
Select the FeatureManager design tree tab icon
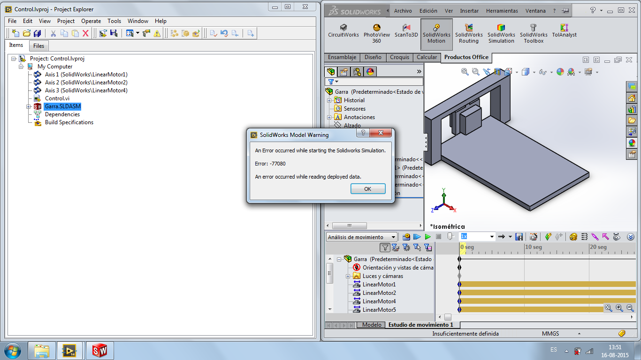pos(331,72)
